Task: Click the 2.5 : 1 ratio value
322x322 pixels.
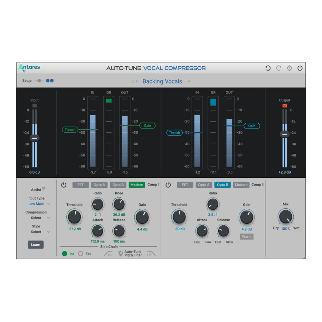Action: tap(213, 214)
